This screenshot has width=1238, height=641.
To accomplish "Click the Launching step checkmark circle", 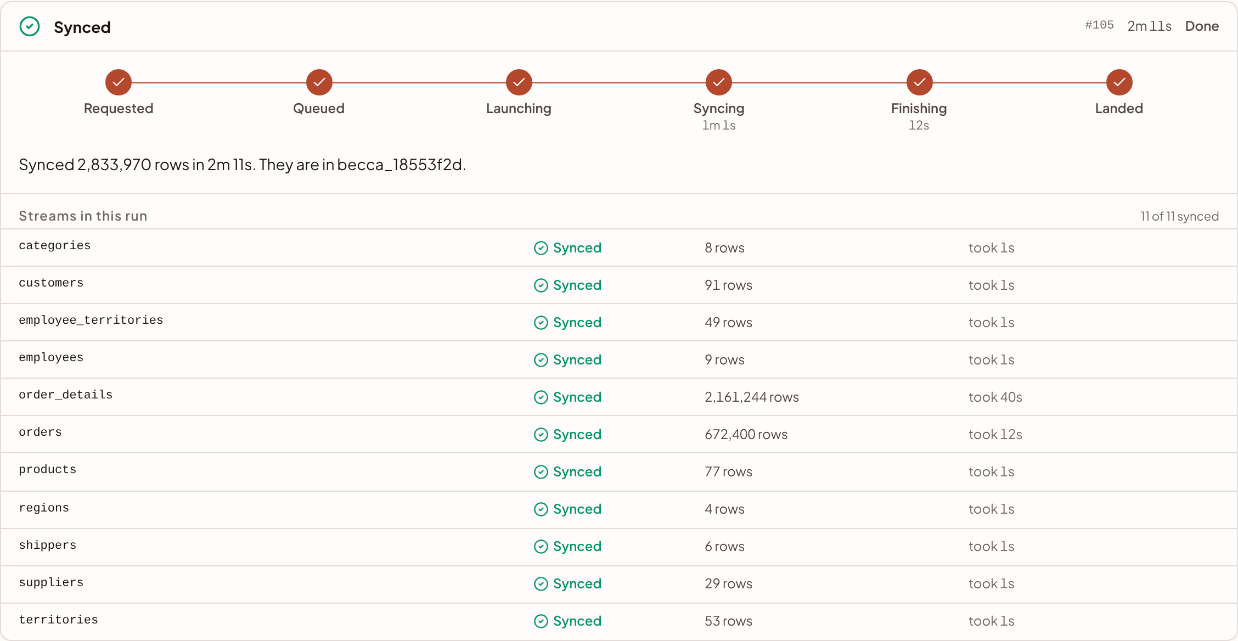I will (x=519, y=82).
